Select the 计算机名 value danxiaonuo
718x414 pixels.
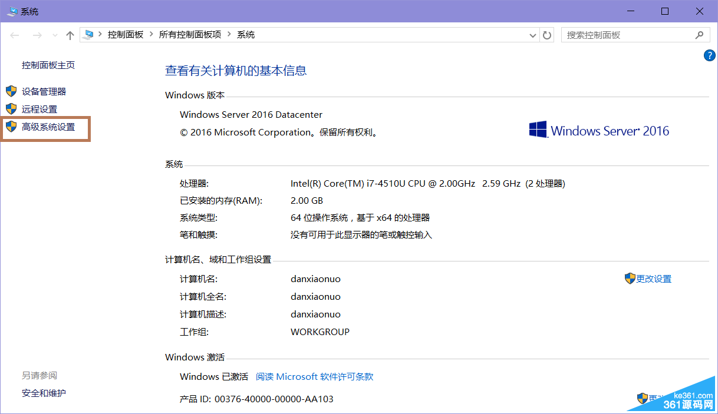pyautogui.click(x=315, y=279)
